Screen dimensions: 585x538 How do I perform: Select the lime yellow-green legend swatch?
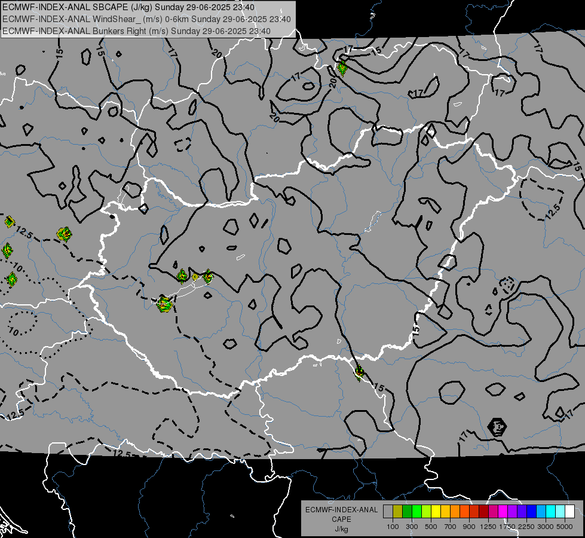pyautogui.click(x=426, y=512)
